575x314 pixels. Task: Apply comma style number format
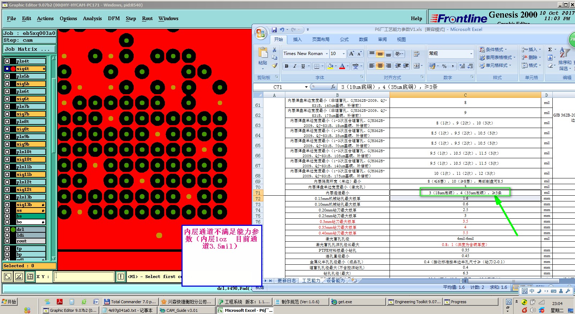pos(453,66)
